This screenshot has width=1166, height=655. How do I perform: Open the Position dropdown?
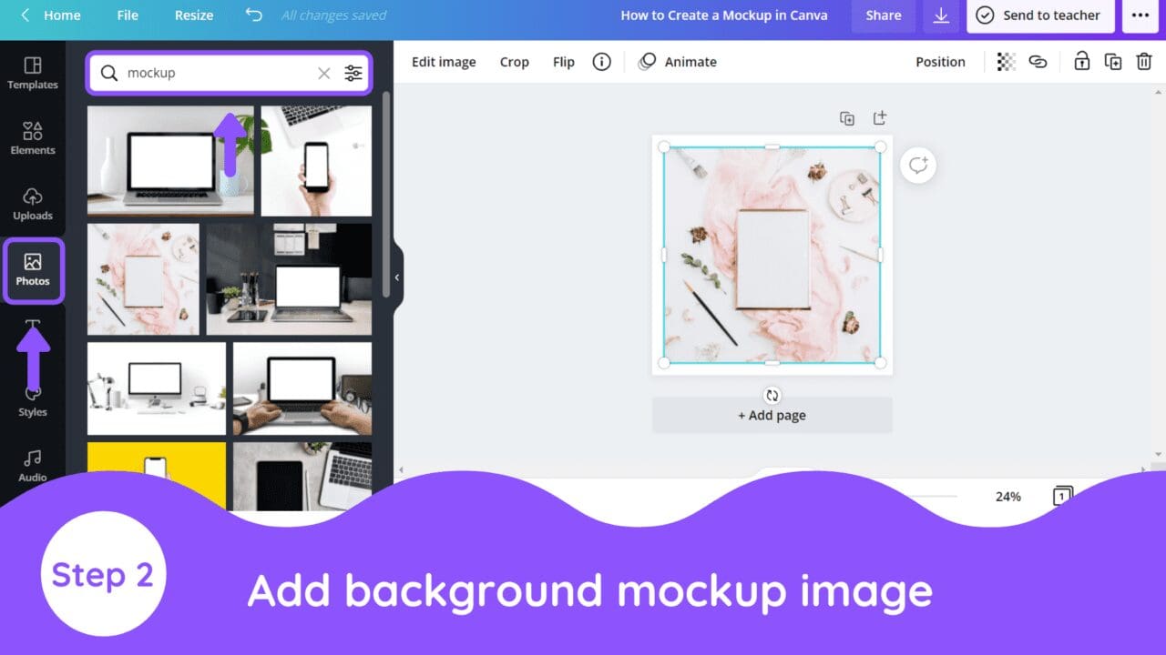tap(941, 62)
